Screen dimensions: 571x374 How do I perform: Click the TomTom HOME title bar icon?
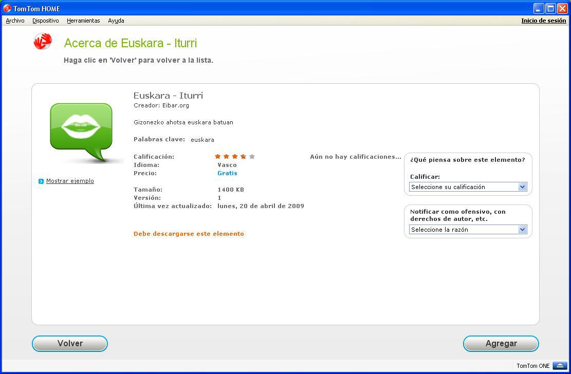coord(7,8)
